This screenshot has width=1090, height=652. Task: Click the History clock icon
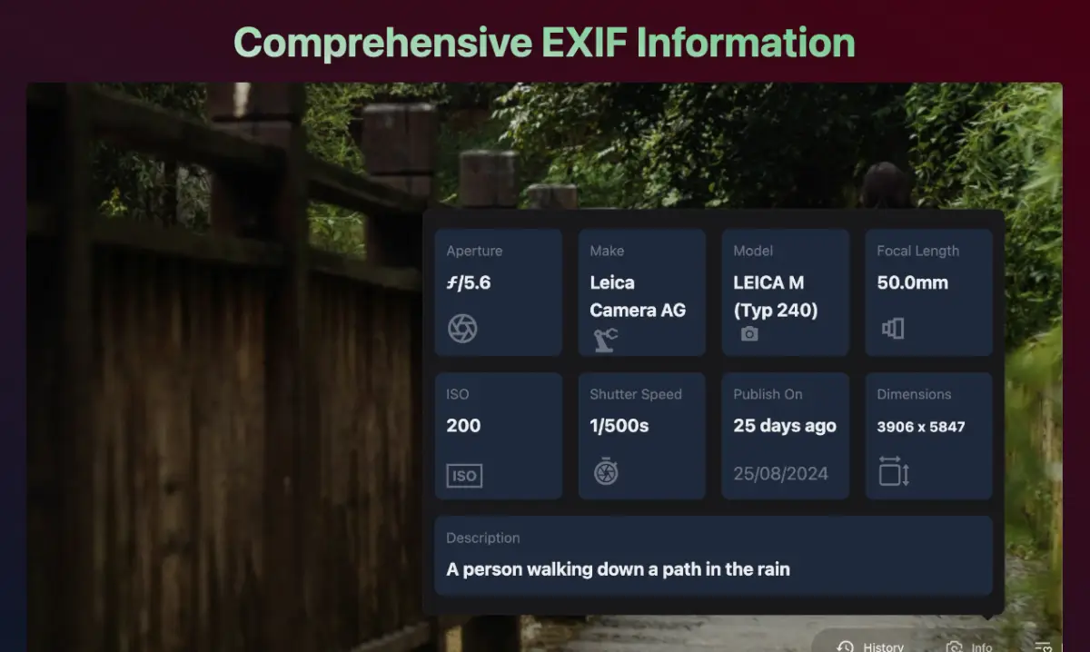[846, 647]
